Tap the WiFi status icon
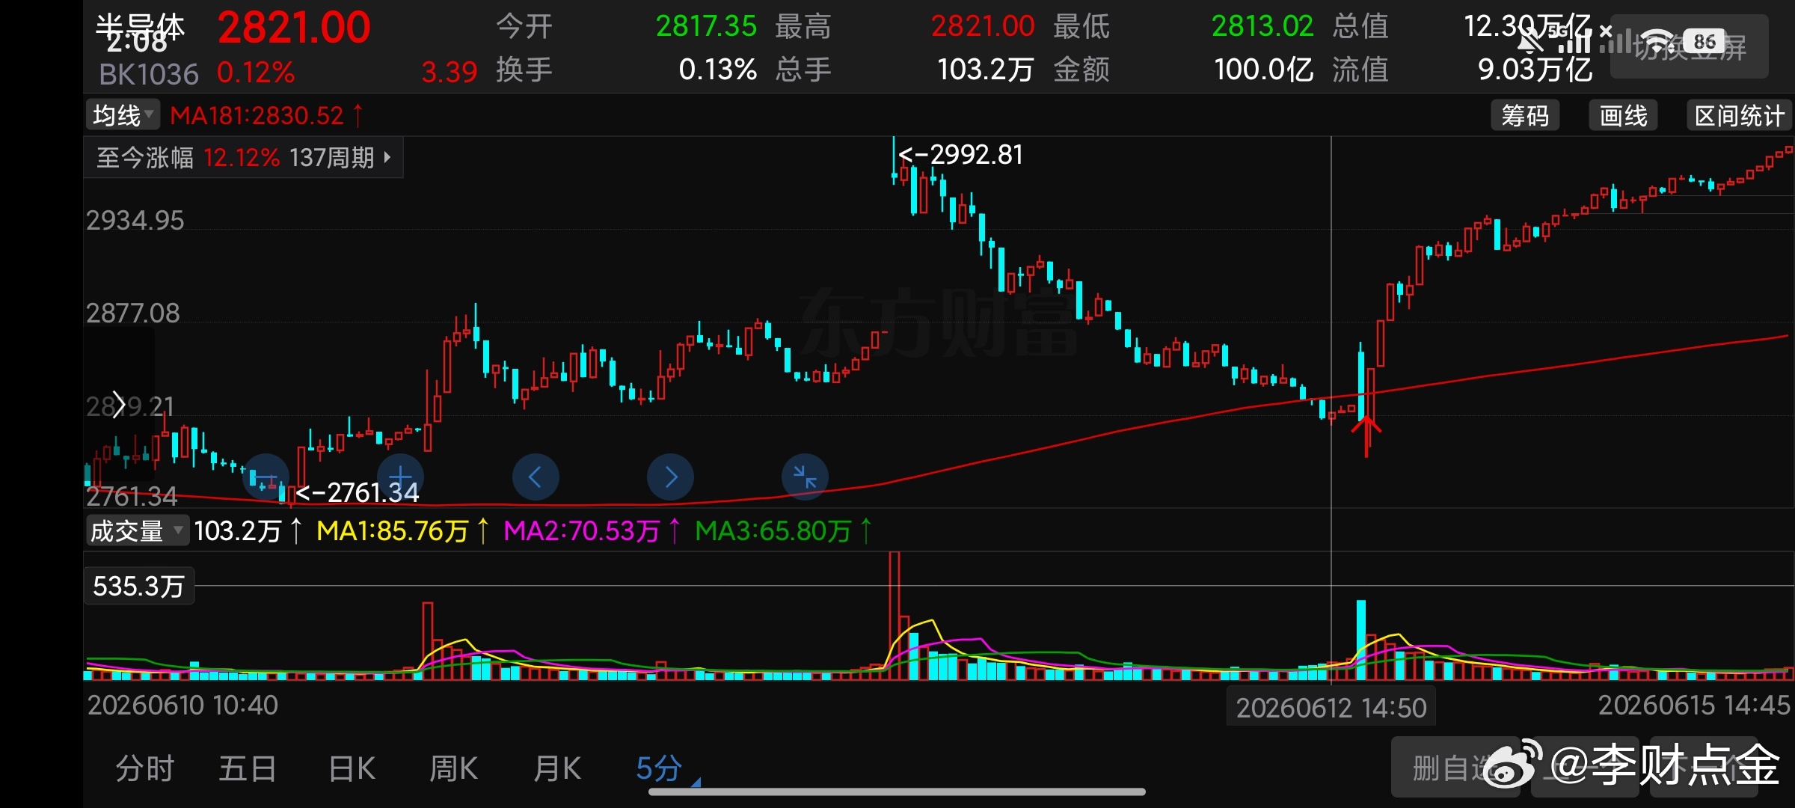This screenshot has height=808, width=1795. click(1657, 41)
